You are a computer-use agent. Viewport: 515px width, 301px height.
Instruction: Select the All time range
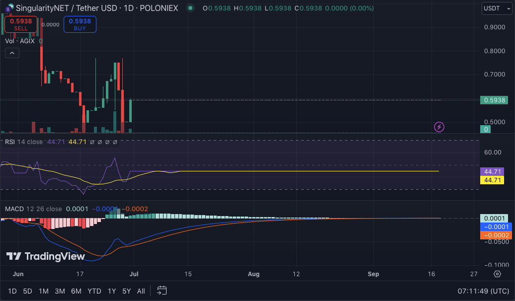pos(141,291)
